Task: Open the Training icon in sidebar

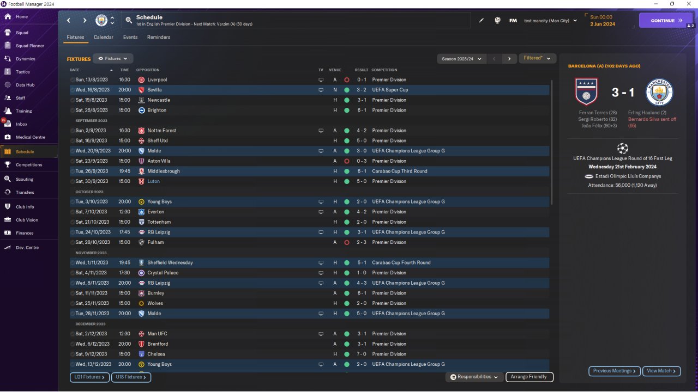Action: [8, 111]
